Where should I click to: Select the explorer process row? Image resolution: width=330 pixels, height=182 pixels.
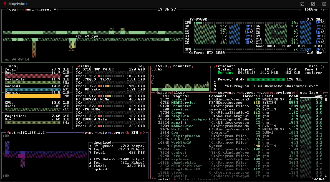click(237, 159)
